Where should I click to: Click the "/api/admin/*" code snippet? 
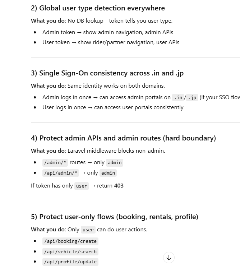(61, 173)
